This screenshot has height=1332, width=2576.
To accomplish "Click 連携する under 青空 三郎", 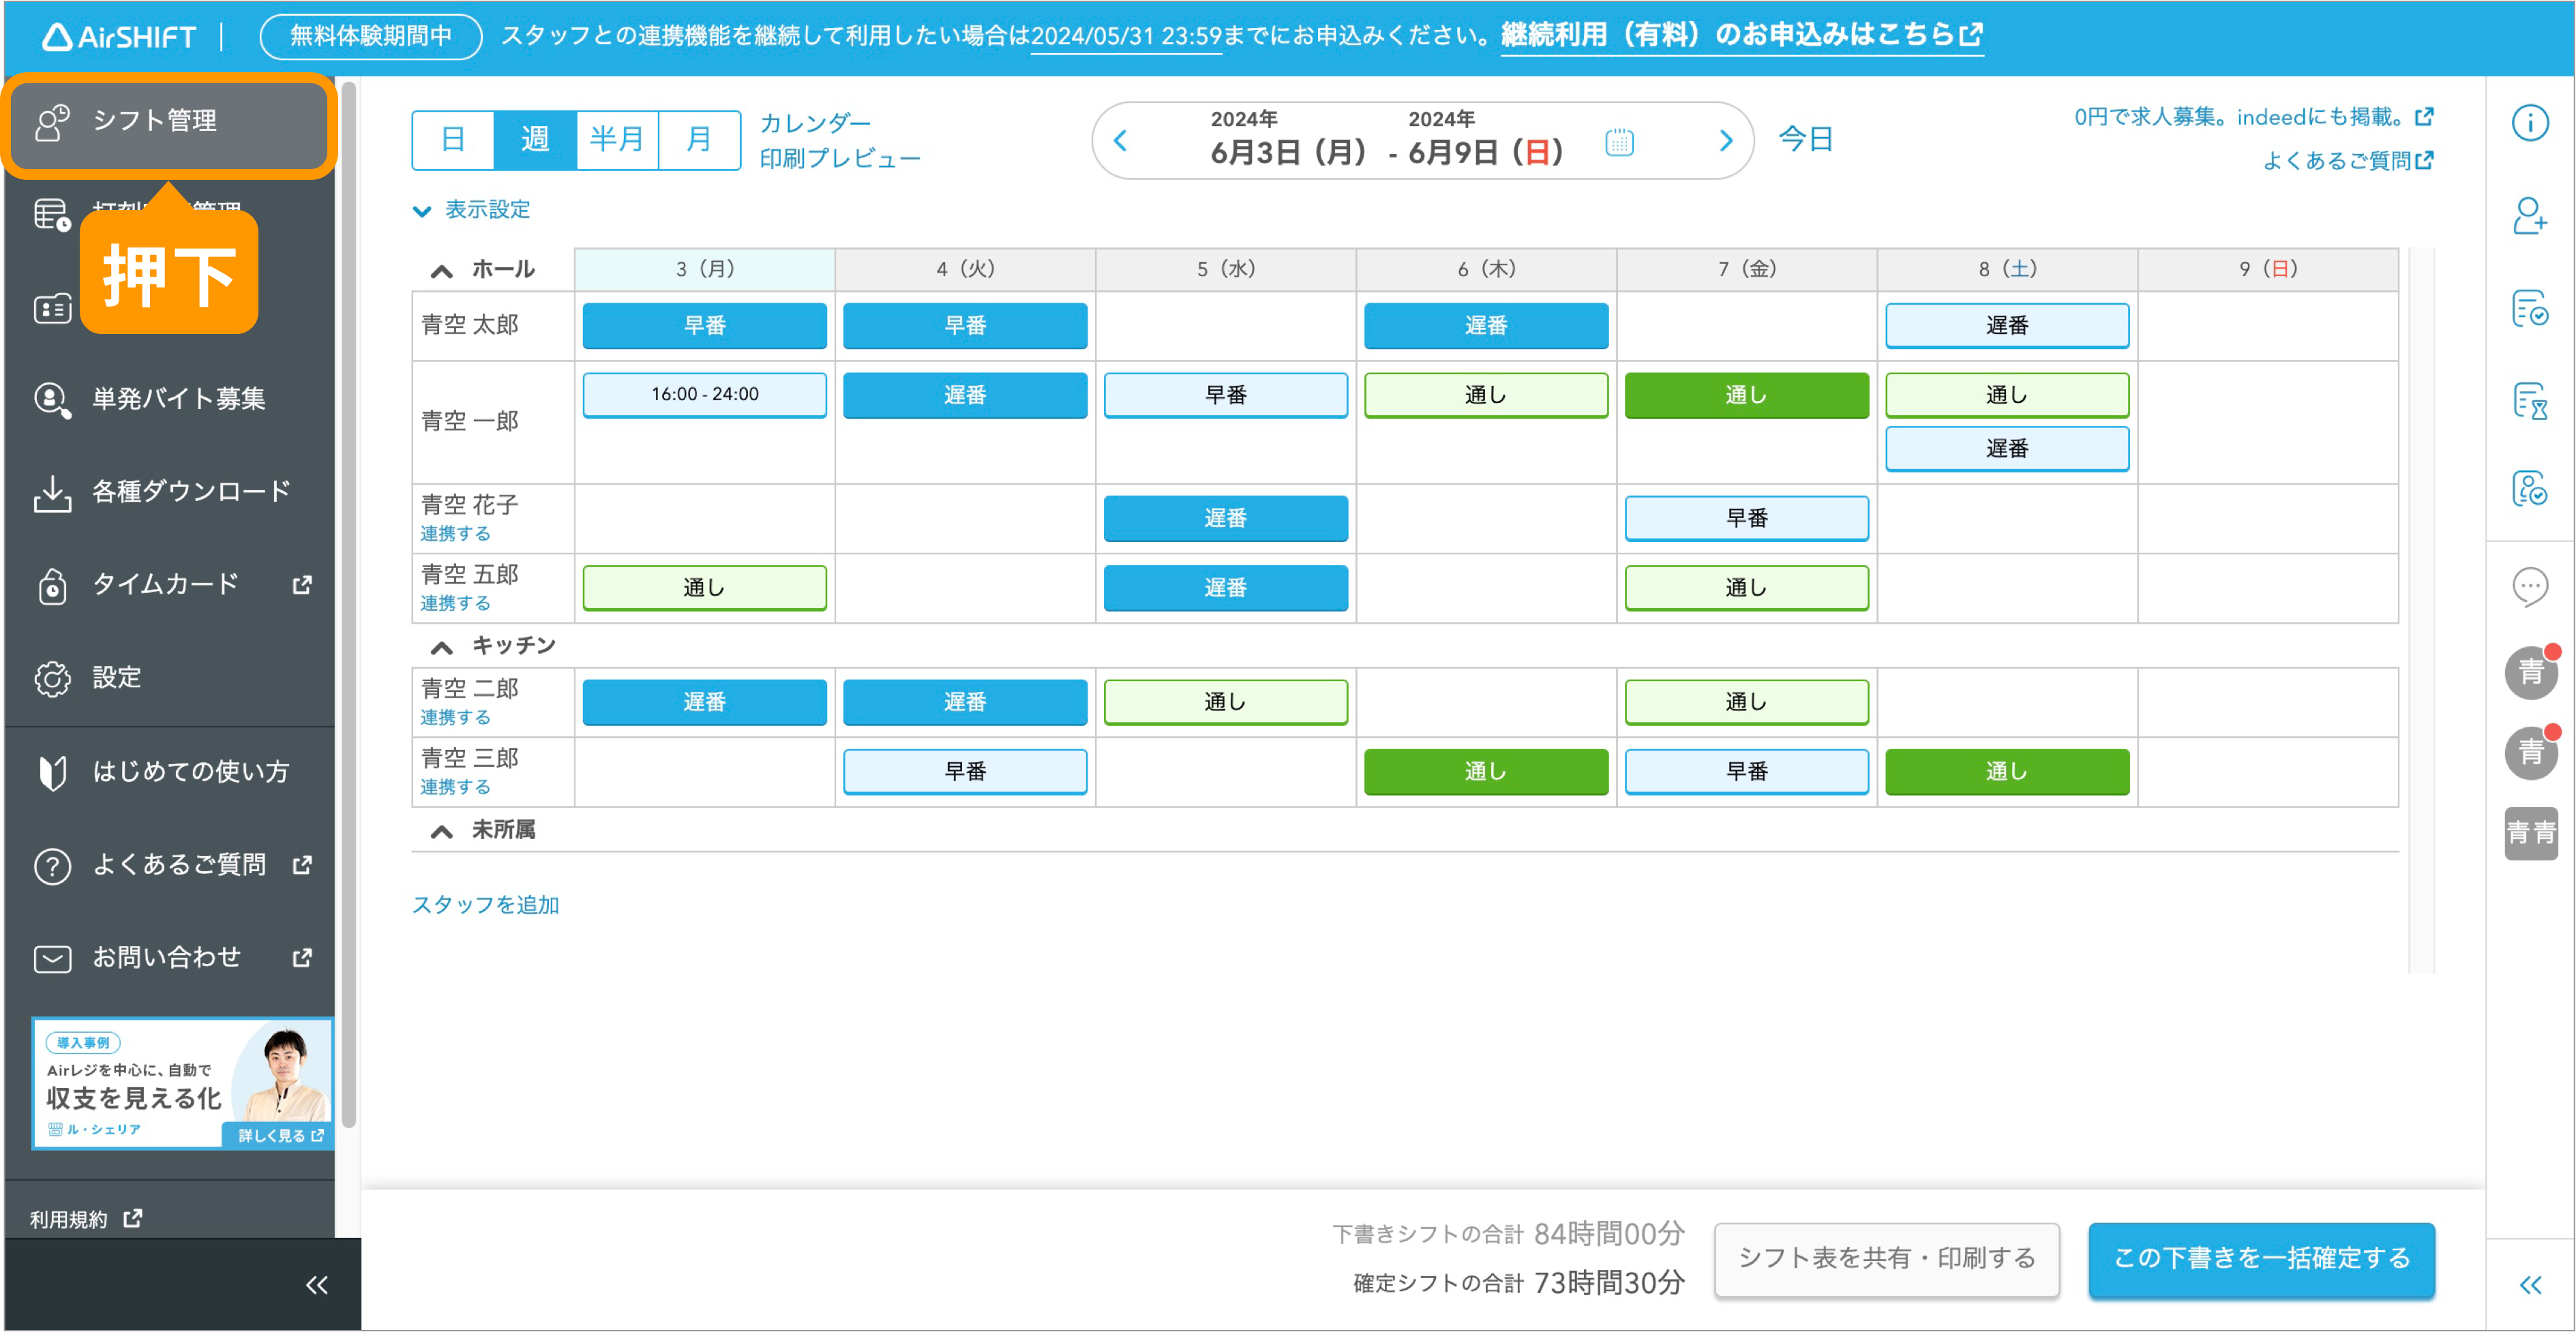I will click(455, 788).
